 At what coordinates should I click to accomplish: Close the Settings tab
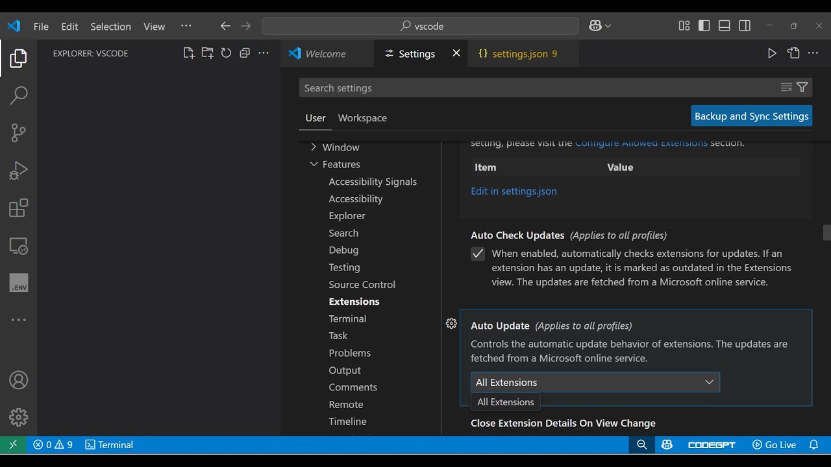click(456, 53)
